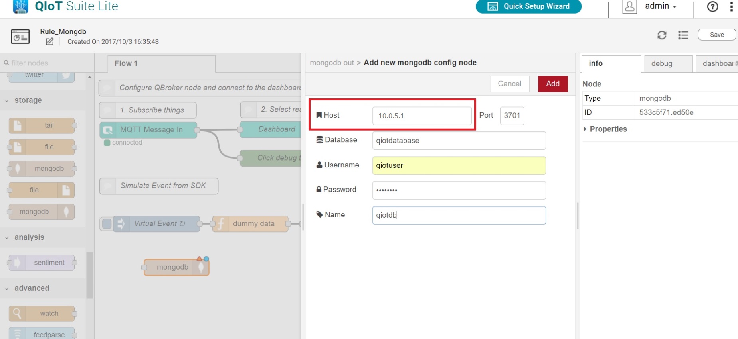Click the node ID value 533c5f71.ed50e
This screenshot has width=738, height=339.
(666, 112)
